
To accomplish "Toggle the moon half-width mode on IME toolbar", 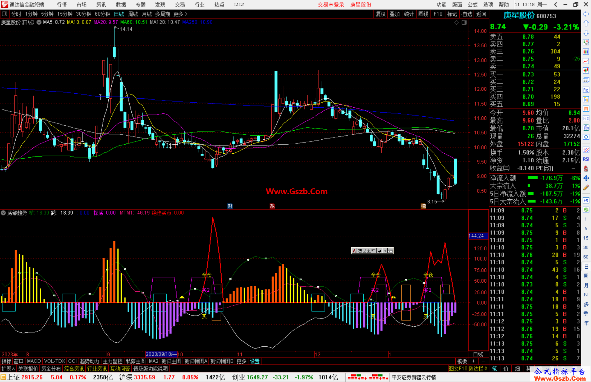I will click(x=379, y=251).
